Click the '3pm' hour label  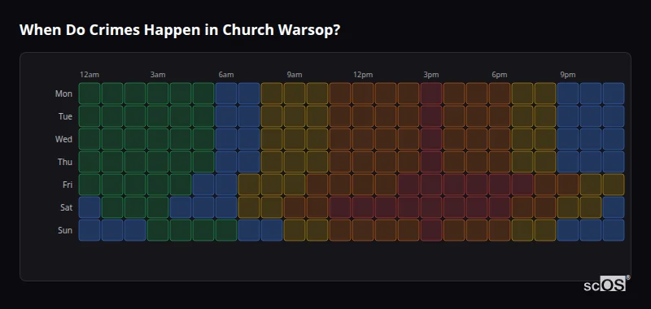pyautogui.click(x=431, y=75)
